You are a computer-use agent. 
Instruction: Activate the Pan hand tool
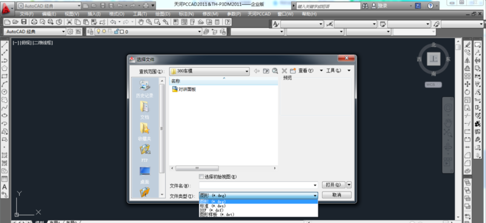click(x=141, y=22)
